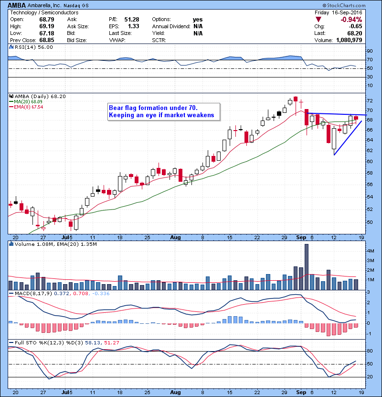Click the AMBA (Daily) candlestick icon
Viewport: 382px width, 397px height.
point(11,96)
